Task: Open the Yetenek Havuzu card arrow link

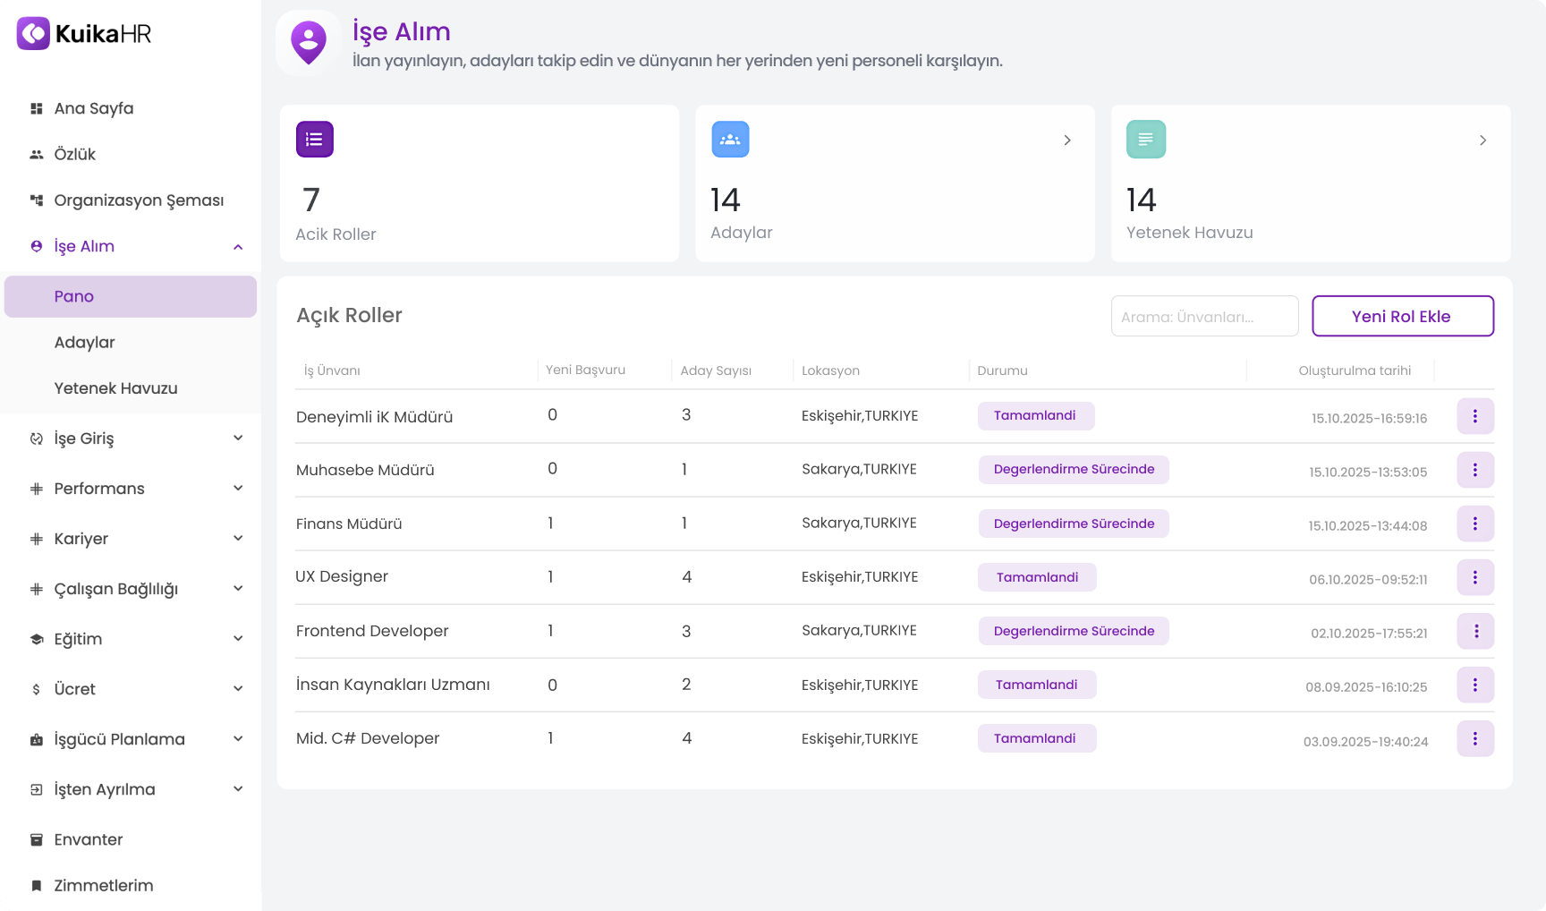Action: (1482, 140)
